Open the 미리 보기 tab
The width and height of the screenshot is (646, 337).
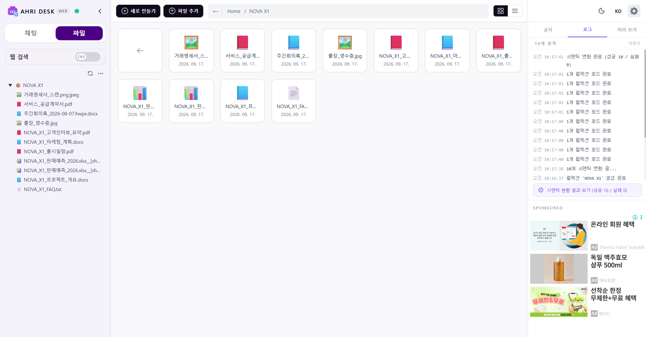(627, 30)
